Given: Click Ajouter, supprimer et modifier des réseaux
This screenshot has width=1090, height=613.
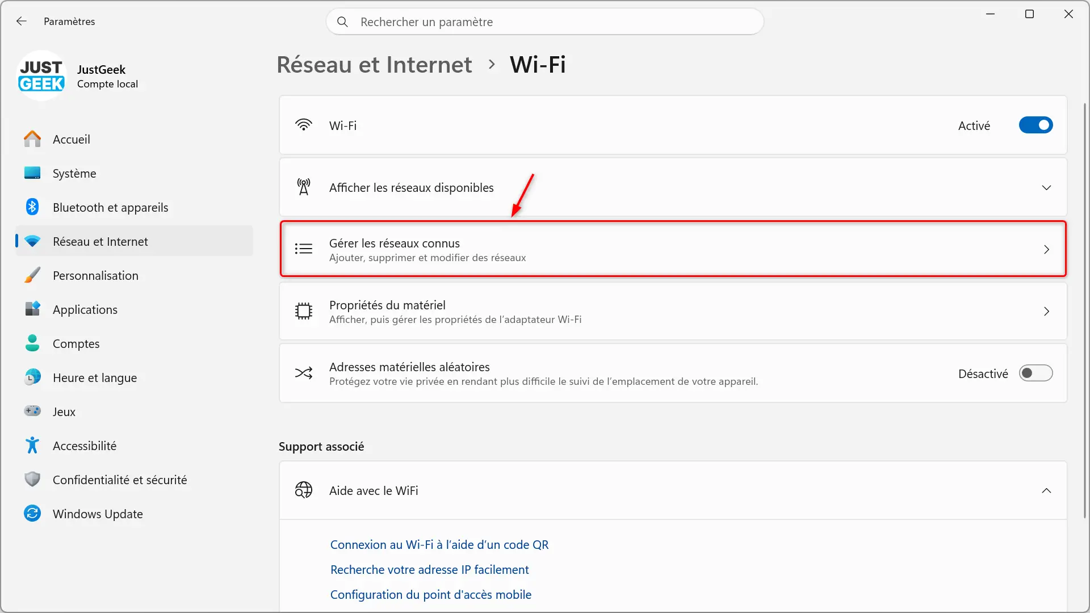Looking at the screenshot, I should pos(427,258).
